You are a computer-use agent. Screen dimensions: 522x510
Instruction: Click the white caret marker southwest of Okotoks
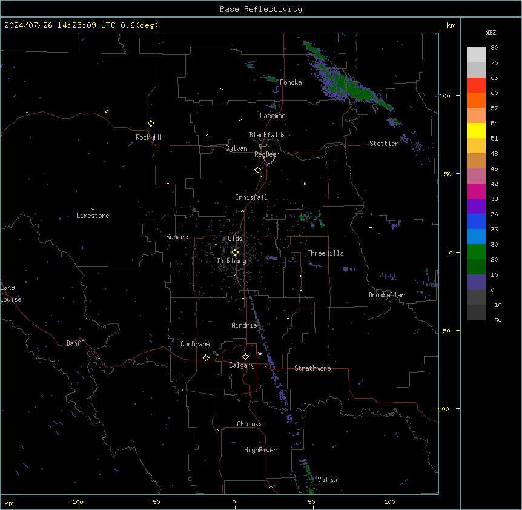(218, 431)
